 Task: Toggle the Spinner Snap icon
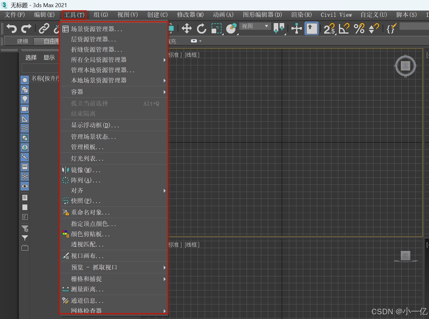[374, 29]
